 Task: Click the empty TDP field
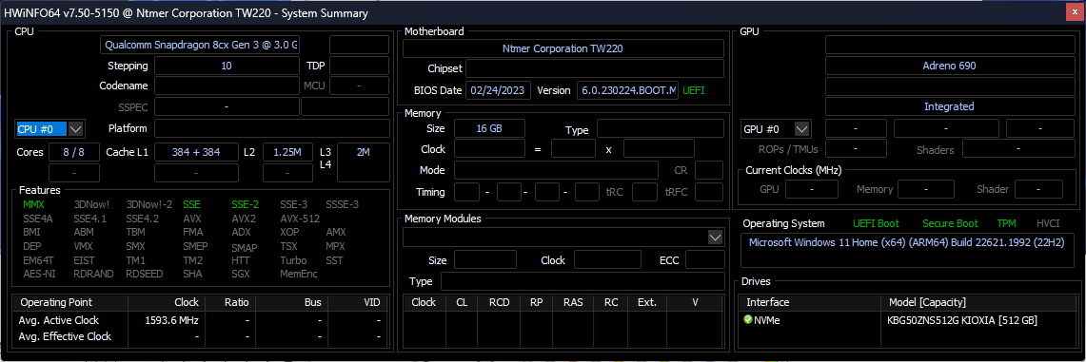(359, 67)
